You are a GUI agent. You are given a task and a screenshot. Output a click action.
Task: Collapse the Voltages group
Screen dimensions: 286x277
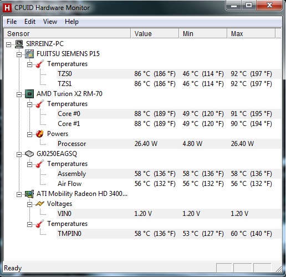[29, 204]
